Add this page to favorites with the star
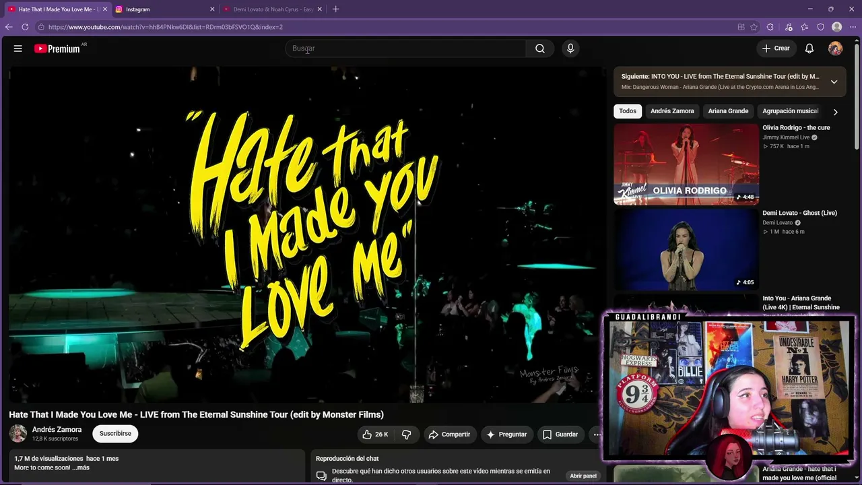862x485 pixels. 754,27
